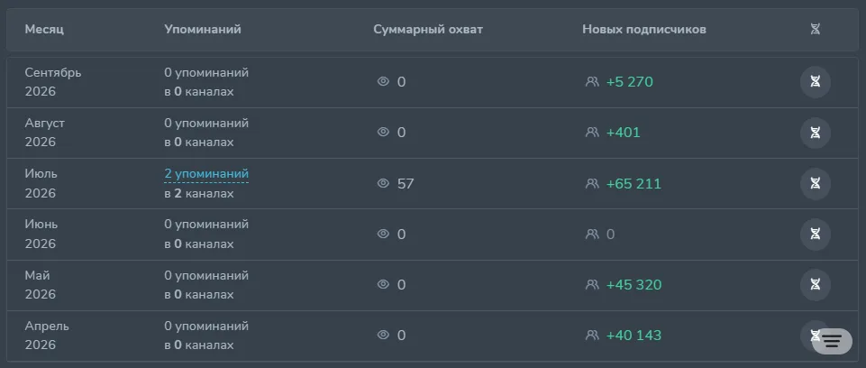866x368 pixels.
Task: Click the '+65 211' subscribers value
Action: (634, 183)
